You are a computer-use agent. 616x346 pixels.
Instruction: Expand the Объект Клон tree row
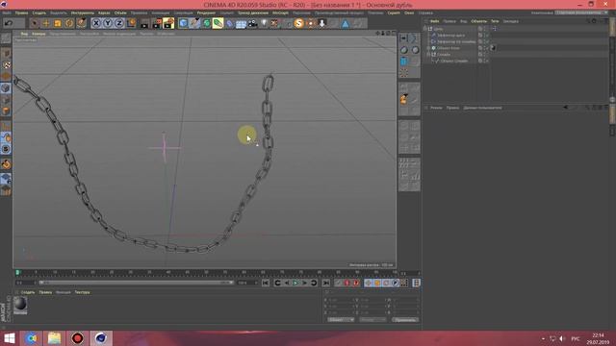pyautogui.click(x=428, y=48)
